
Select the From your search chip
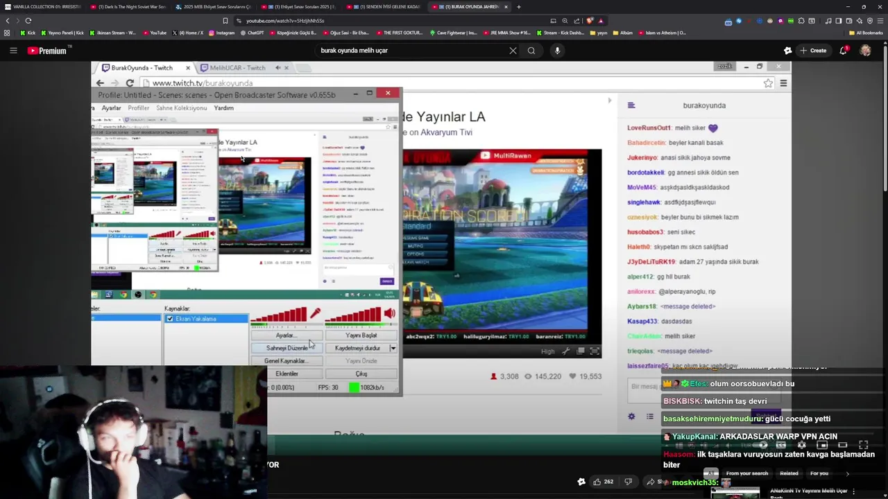747,473
